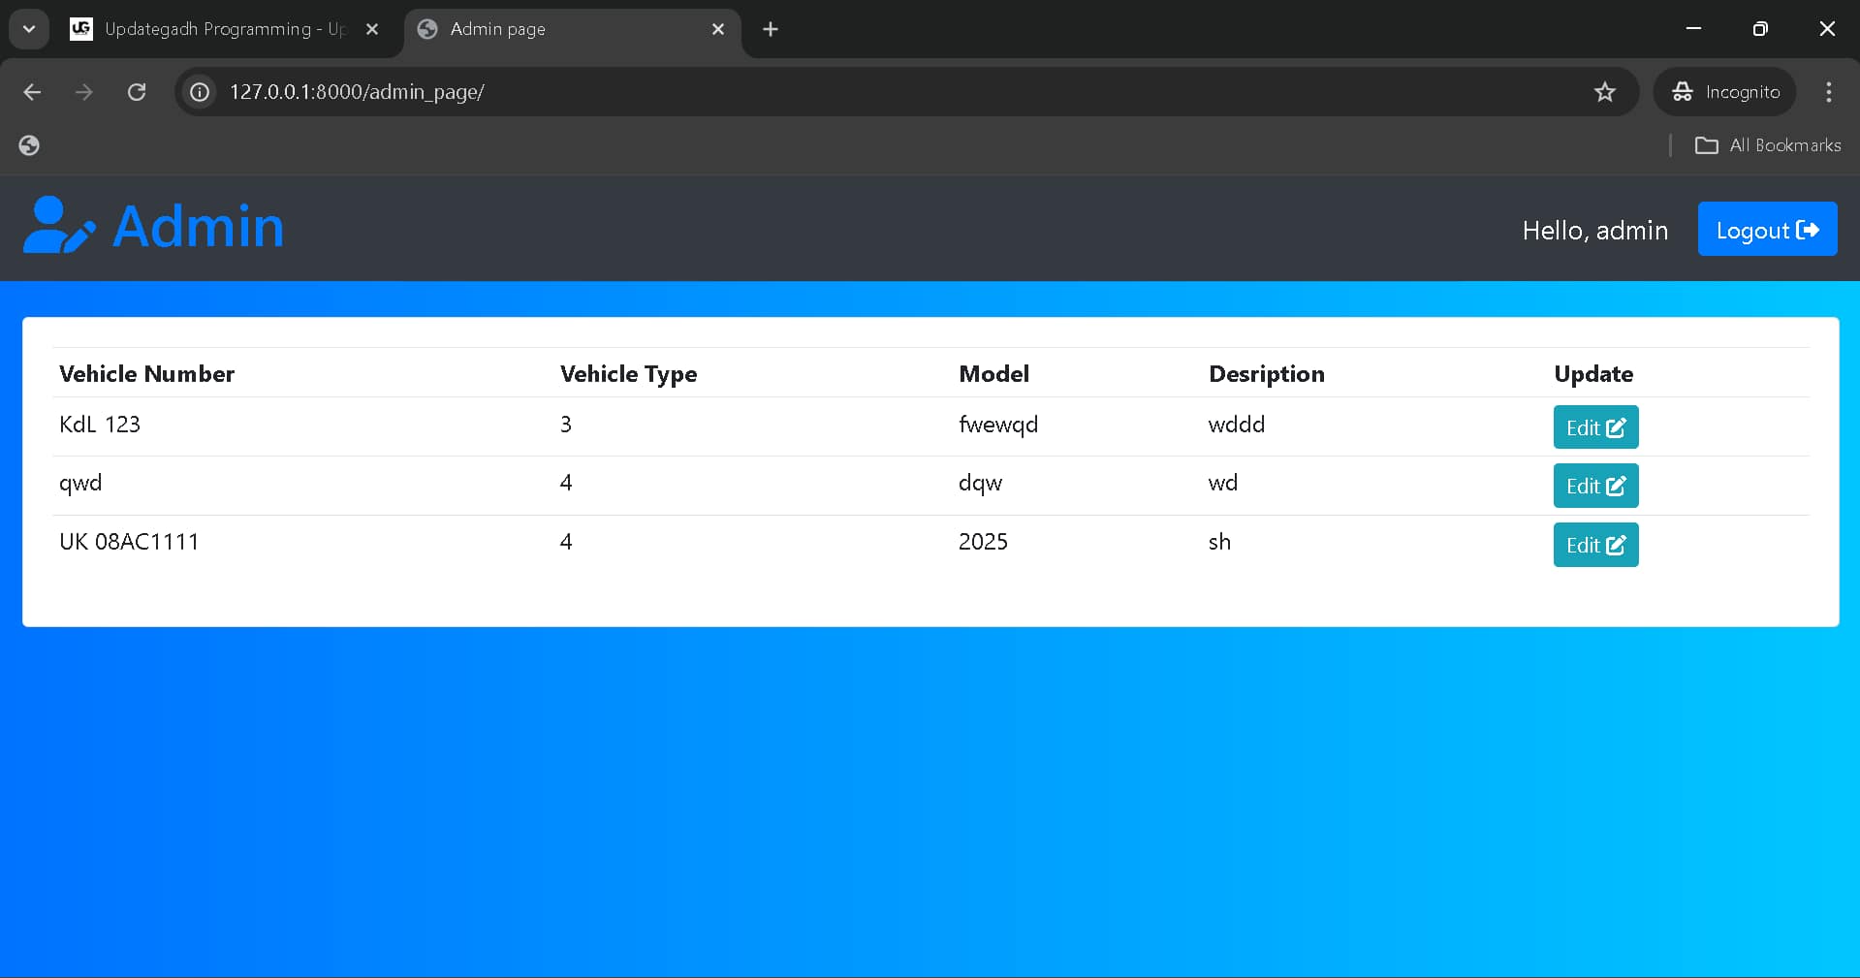Close the Admin page tab
Screen dimensions: 1860x978
click(x=718, y=29)
